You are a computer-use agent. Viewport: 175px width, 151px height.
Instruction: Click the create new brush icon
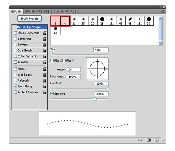(x=157, y=140)
